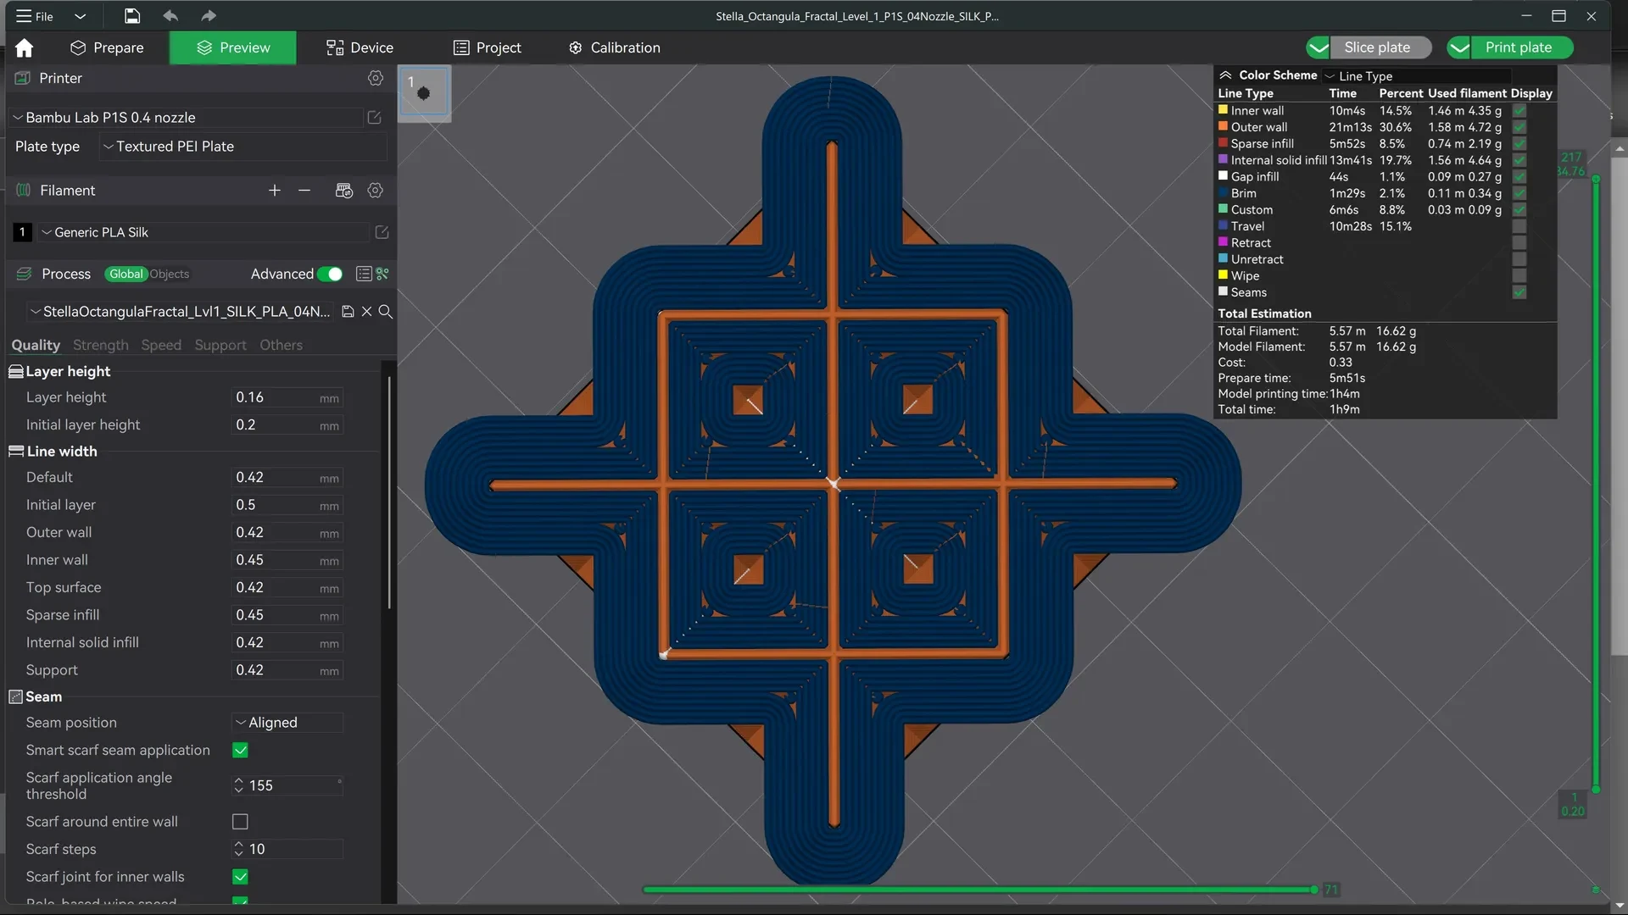Screen dimensions: 1628x915
Task: Open printer settings gear icon
Action: [376, 78]
